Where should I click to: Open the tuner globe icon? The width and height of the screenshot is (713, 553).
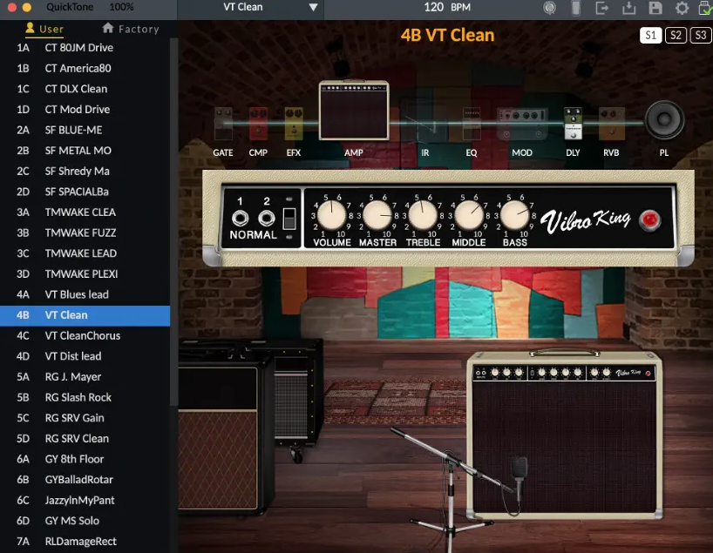coord(549,8)
